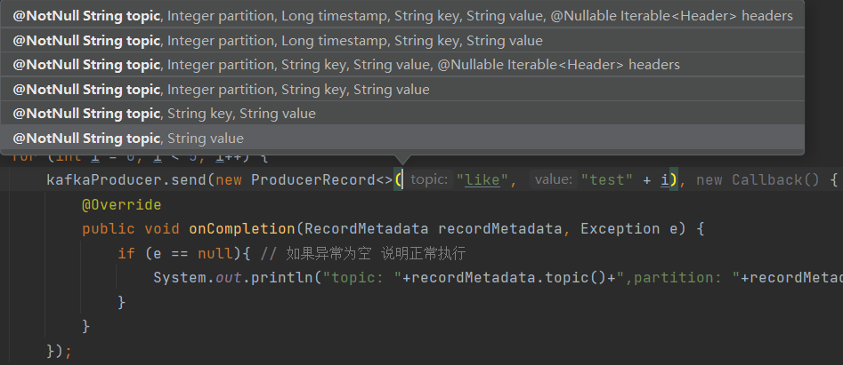This screenshot has width=843, height=365.
Task: Click the "test" string literal
Action: [607, 180]
